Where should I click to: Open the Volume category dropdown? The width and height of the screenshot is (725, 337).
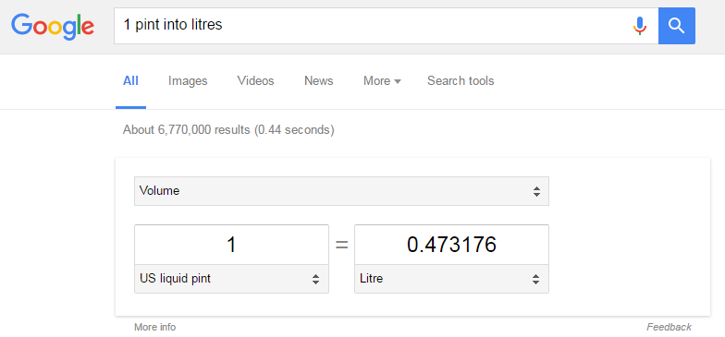click(341, 190)
